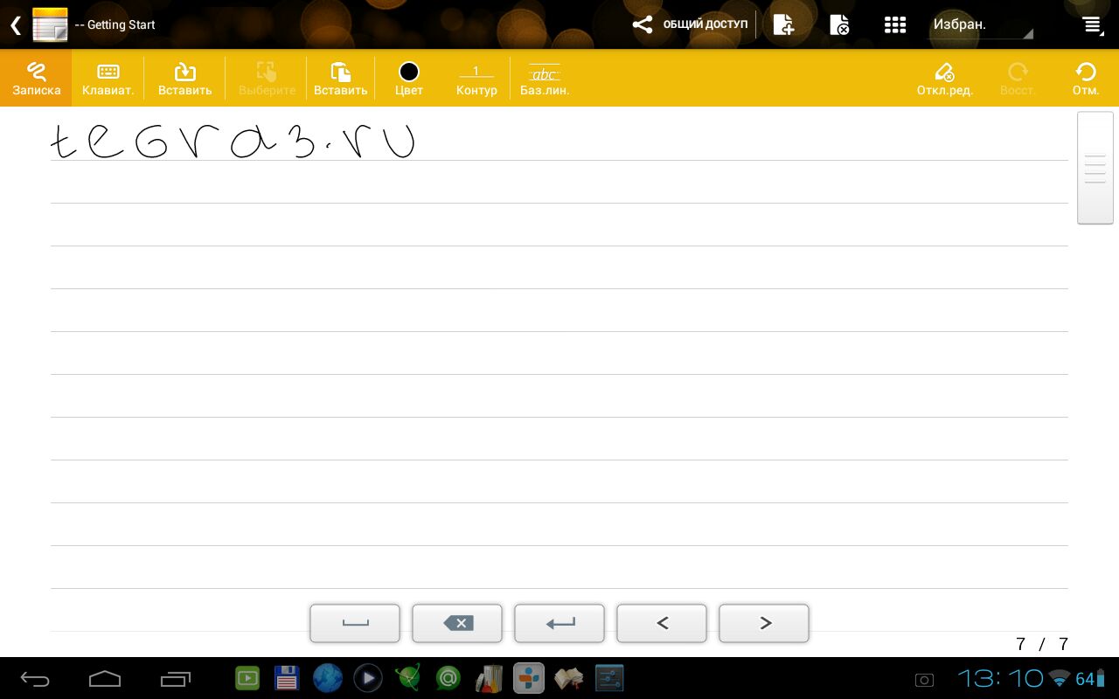Screen dimensions: 1119x699
Task: Add a new page icon
Action: [x=783, y=24]
